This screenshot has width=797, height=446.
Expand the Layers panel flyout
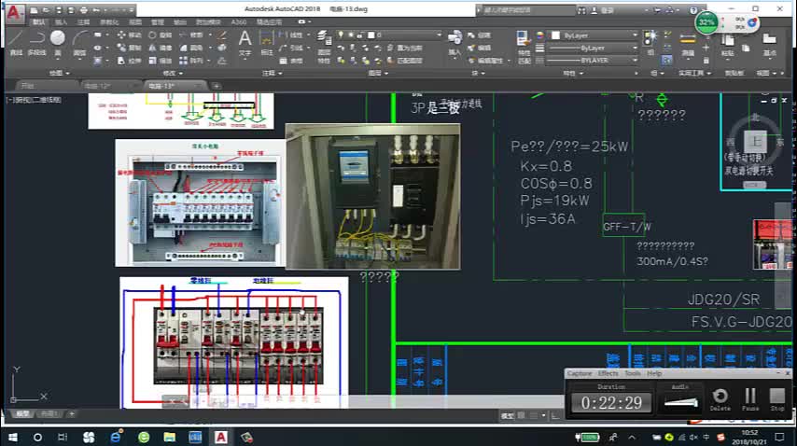(x=378, y=73)
